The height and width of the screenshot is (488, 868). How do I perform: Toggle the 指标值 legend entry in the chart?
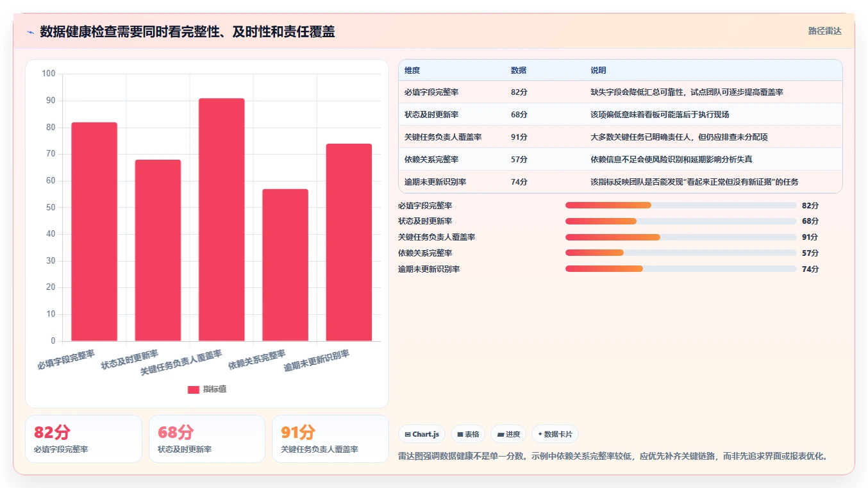coord(206,389)
